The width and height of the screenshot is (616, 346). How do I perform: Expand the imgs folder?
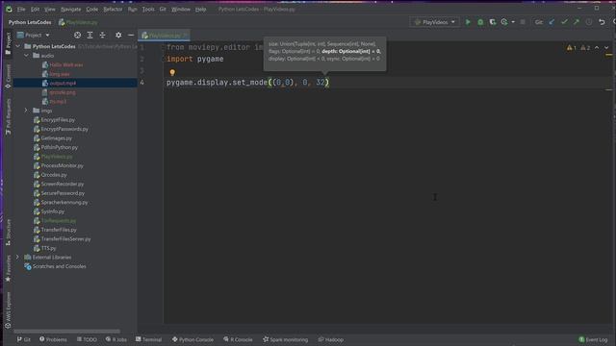pos(26,111)
